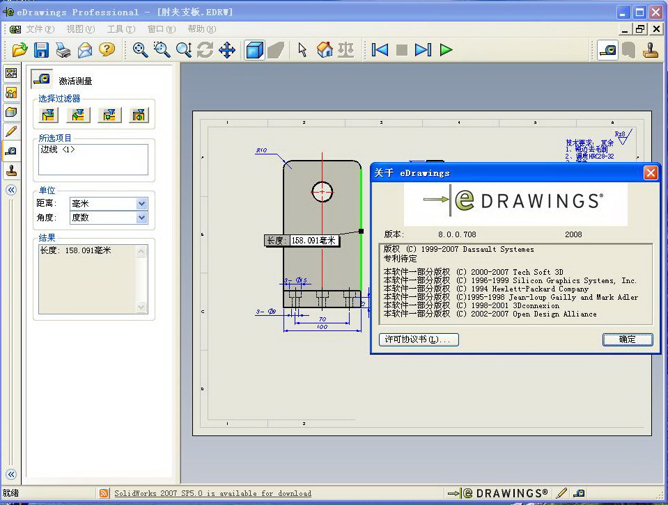This screenshot has height=505, width=668.
Task: Click the RSS feed icon in status bar
Action: [x=104, y=493]
